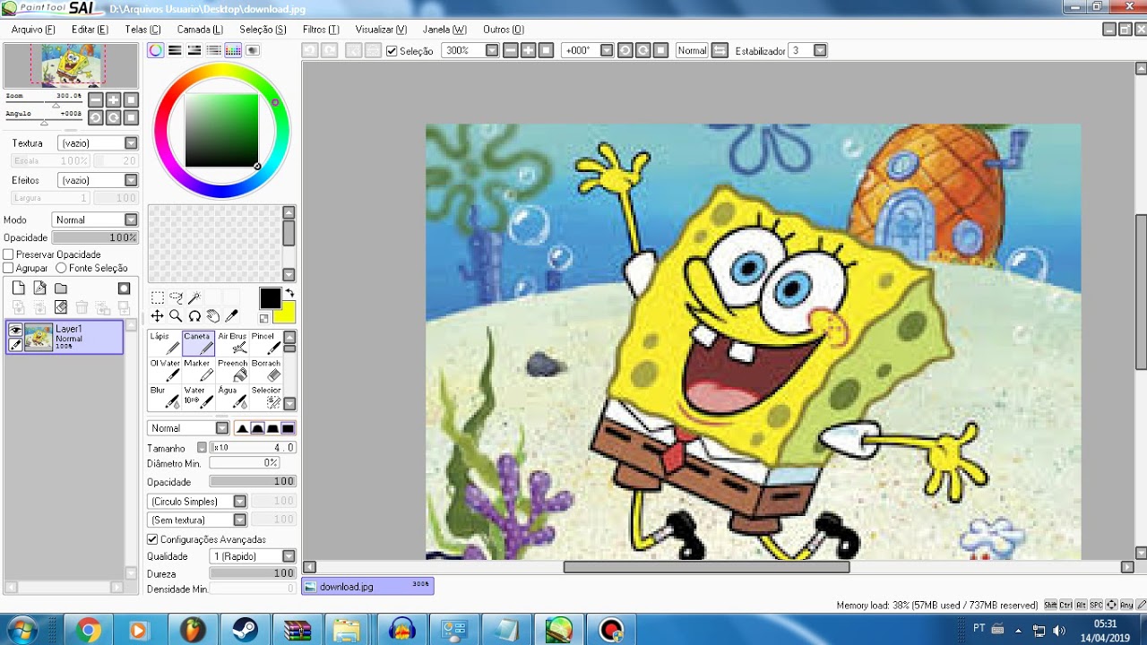
Task: Flip the view horizontally
Action: pyautogui.click(x=720, y=50)
